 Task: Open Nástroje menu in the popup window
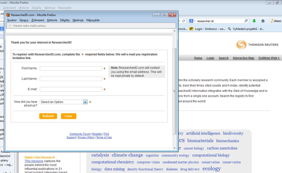click(78, 20)
